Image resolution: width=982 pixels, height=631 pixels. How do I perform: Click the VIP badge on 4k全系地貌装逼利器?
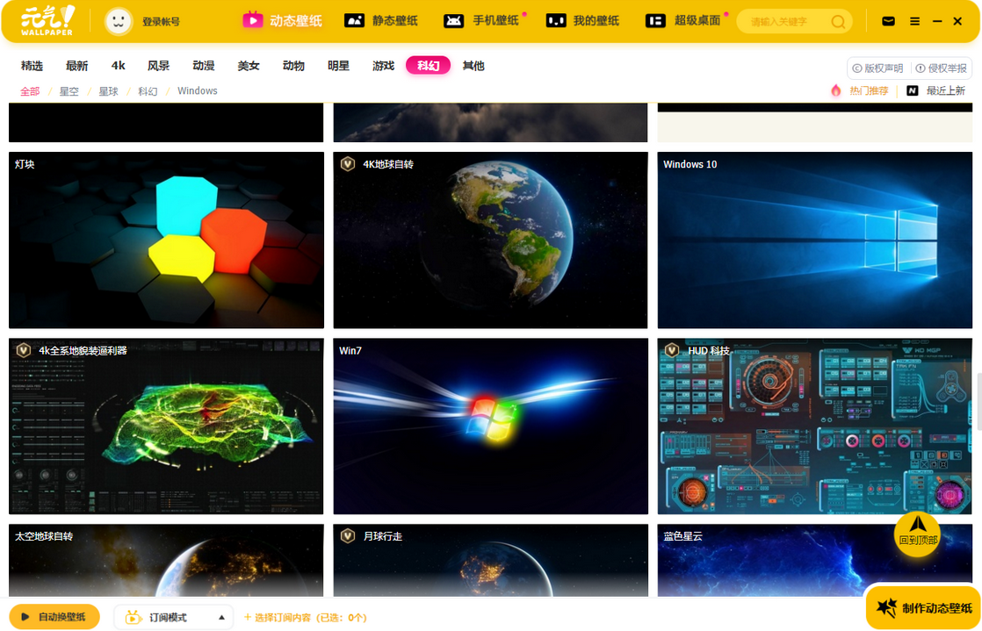pyautogui.click(x=24, y=350)
